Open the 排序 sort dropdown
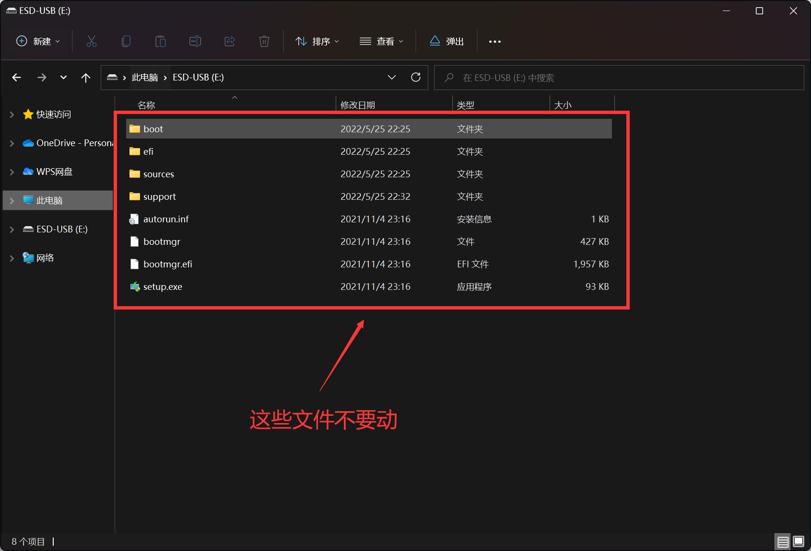This screenshot has width=811, height=551. 317,41
